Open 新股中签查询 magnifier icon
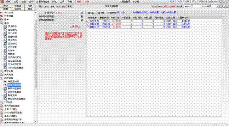Screen dimensions: 229x127 (x=5, y=89)
